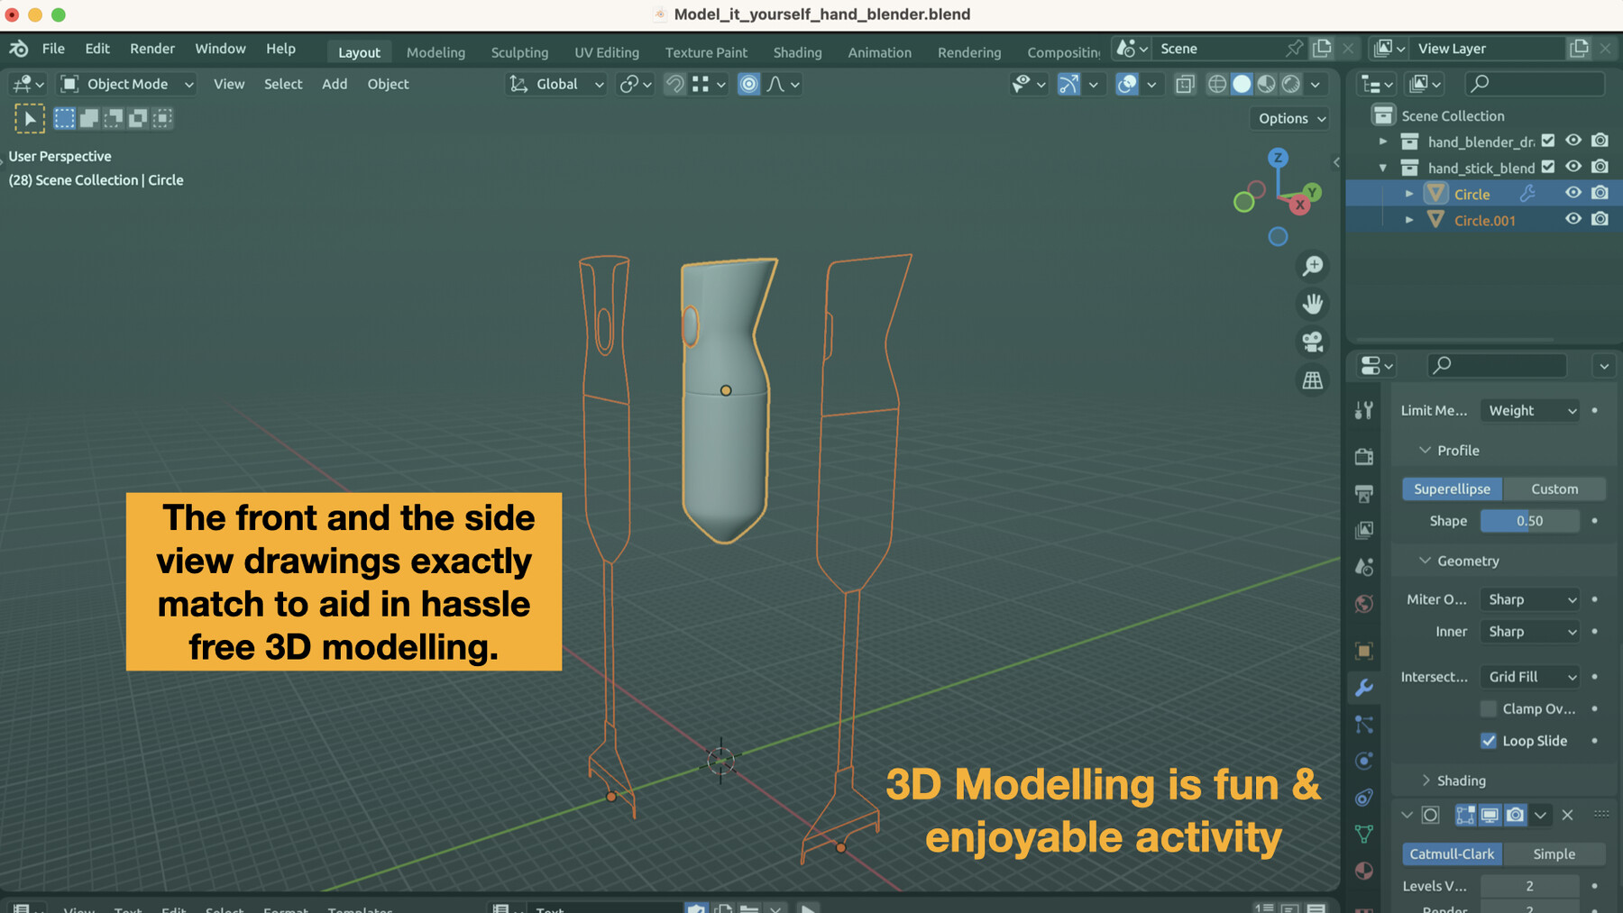
Task: Disable the Loop Slide checkbox
Action: coord(1489,741)
